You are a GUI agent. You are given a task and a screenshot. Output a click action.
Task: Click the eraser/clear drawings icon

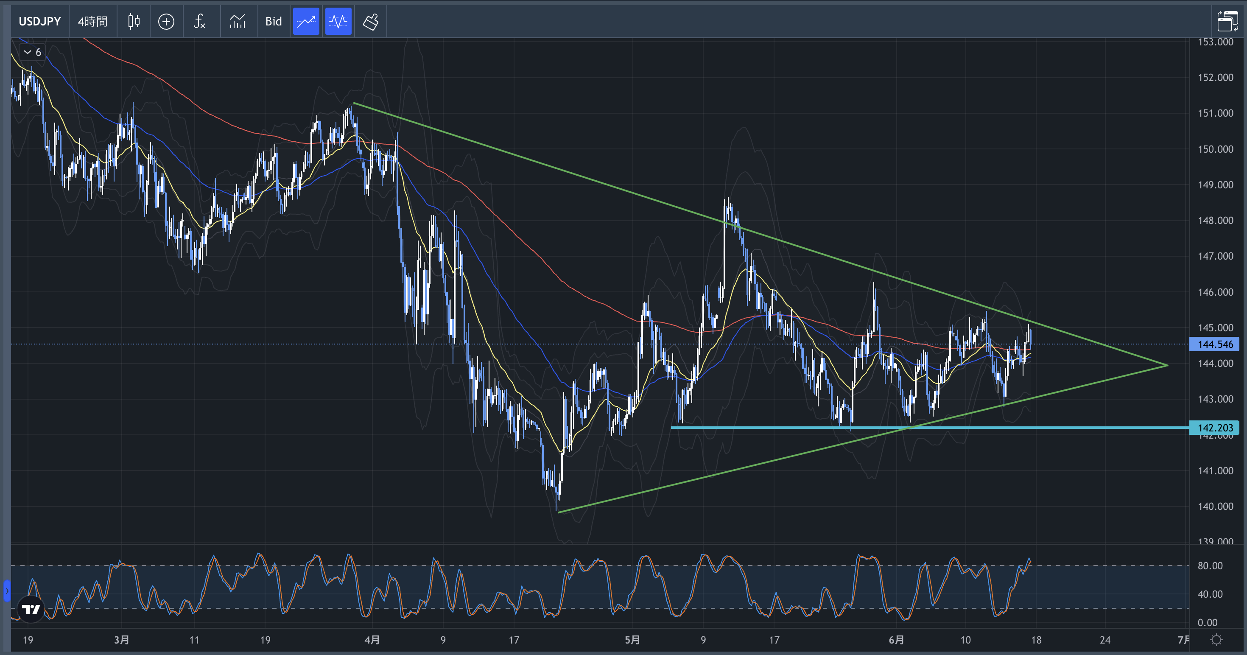click(370, 21)
